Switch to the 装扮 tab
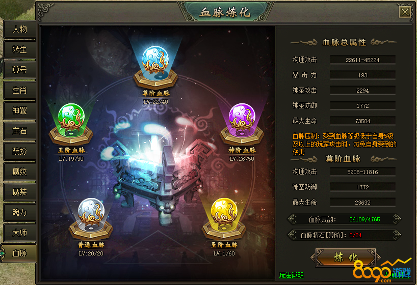Viewport: 417px width, 285px height. pos(20,151)
